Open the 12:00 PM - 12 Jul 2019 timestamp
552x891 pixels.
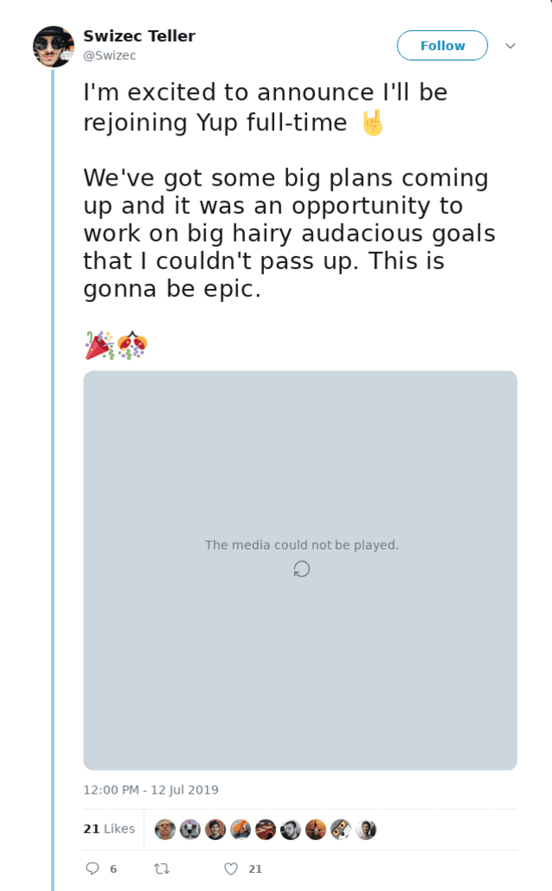(151, 789)
